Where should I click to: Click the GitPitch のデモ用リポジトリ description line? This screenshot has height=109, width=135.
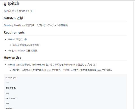18,11
